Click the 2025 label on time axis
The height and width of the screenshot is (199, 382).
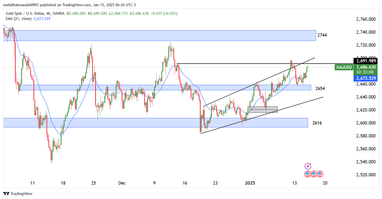(x=250, y=183)
